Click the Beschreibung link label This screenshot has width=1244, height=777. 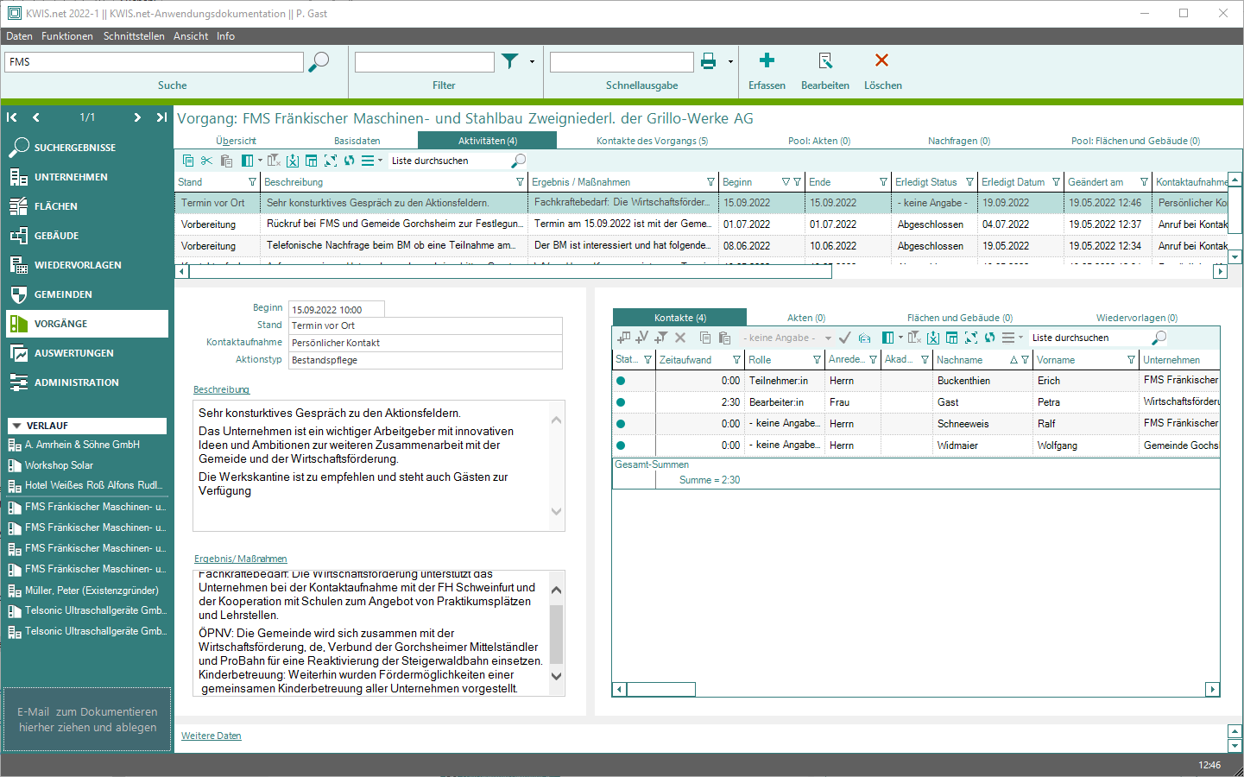point(221,389)
